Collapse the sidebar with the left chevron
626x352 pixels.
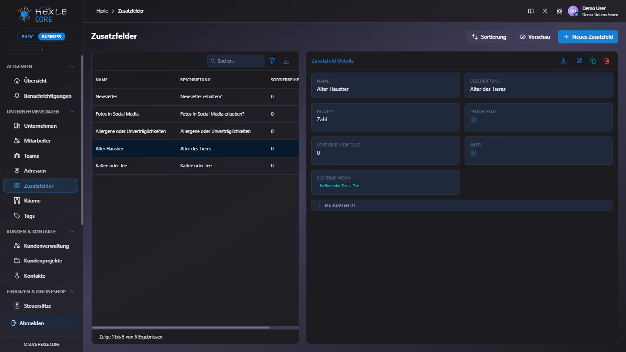click(x=42, y=50)
